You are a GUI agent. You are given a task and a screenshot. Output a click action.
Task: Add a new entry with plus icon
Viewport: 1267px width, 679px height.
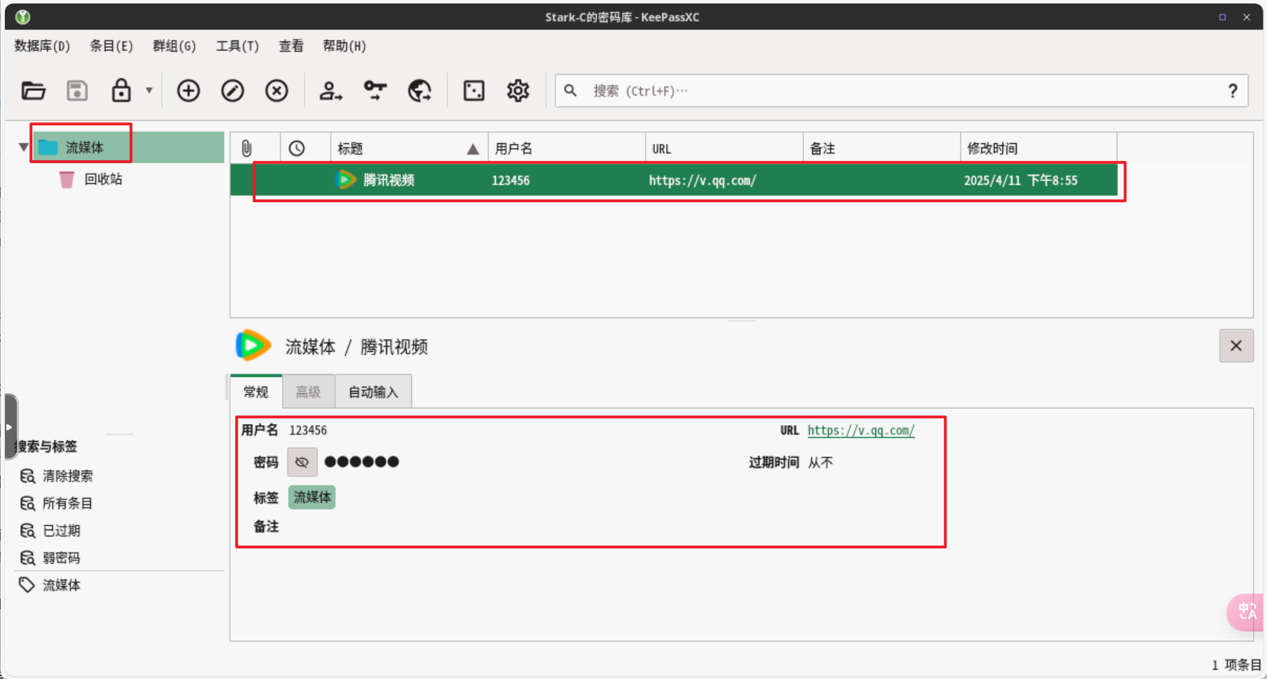pos(188,91)
